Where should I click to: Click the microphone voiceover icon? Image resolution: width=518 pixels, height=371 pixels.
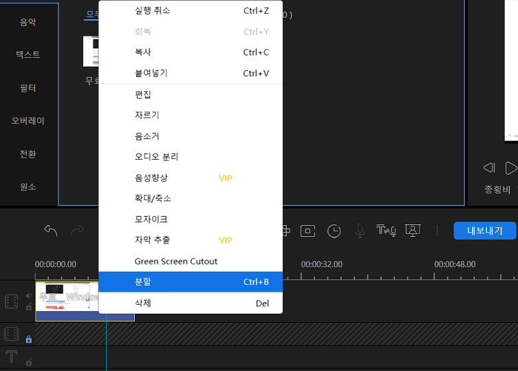click(x=360, y=231)
